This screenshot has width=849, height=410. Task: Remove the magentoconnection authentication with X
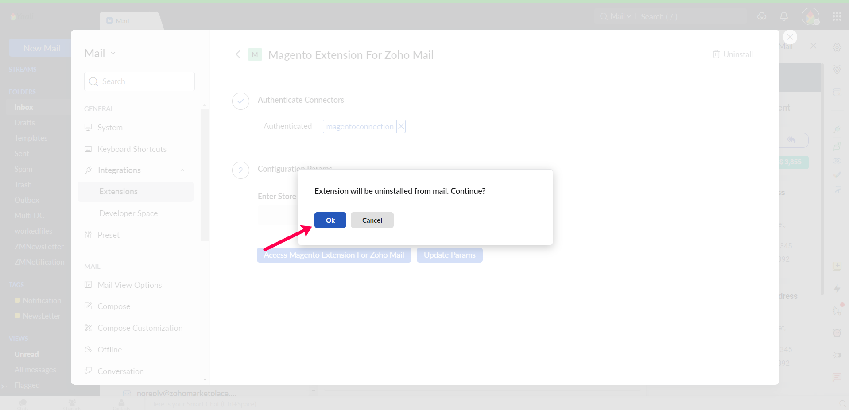click(x=401, y=127)
